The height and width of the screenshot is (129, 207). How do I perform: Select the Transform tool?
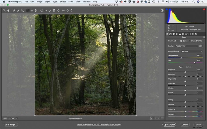click(x=36, y=11)
